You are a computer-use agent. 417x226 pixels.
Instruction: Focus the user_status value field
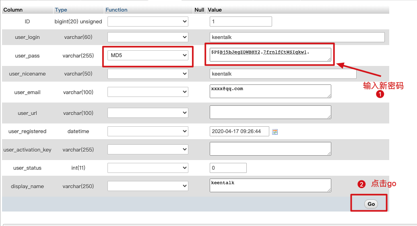click(228, 168)
